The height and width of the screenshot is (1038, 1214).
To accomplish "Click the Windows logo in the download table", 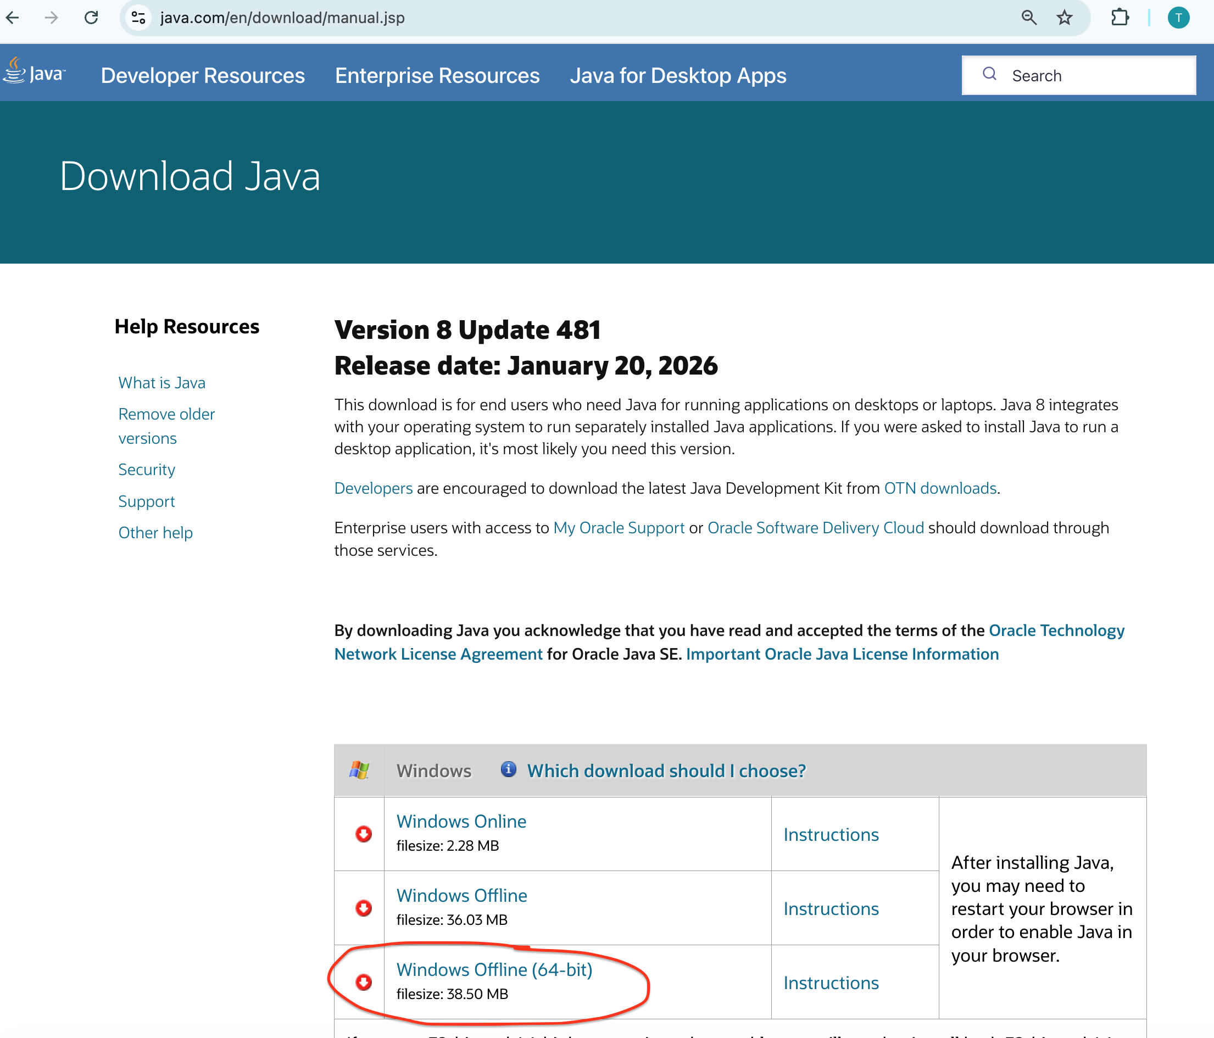I will click(359, 770).
